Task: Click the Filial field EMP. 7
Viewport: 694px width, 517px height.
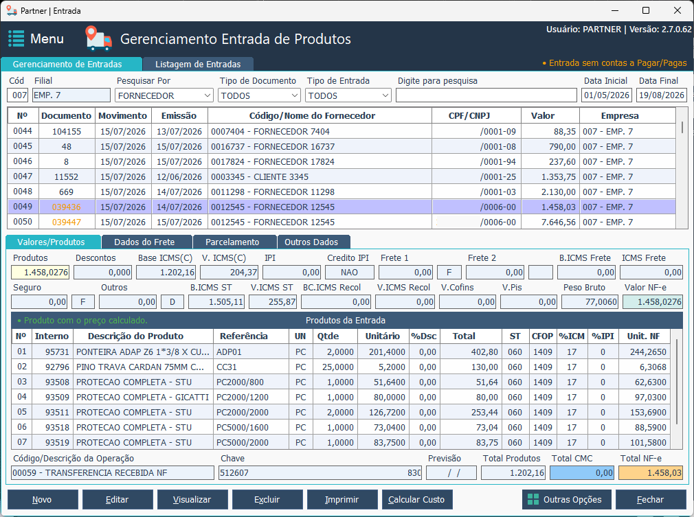Action: (x=71, y=95)
